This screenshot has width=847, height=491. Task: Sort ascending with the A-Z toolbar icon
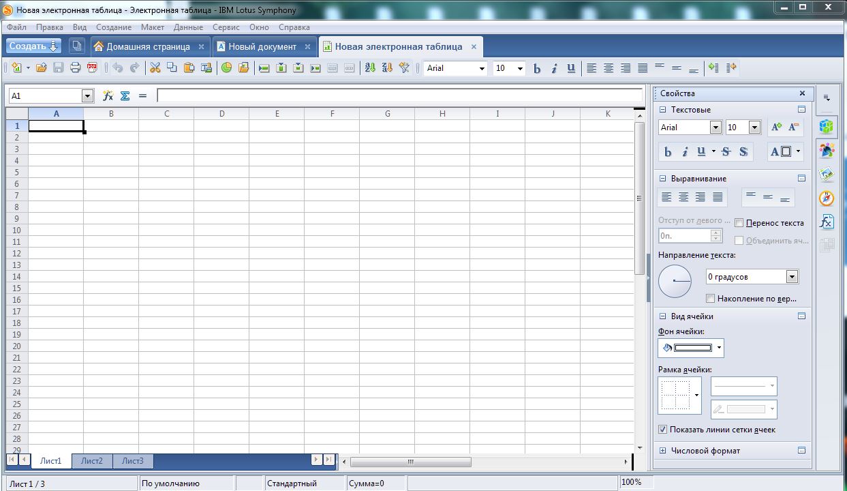tap(370, 68)
